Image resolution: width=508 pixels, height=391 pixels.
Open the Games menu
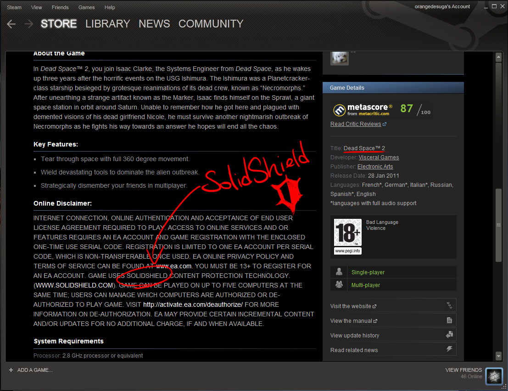86,7
